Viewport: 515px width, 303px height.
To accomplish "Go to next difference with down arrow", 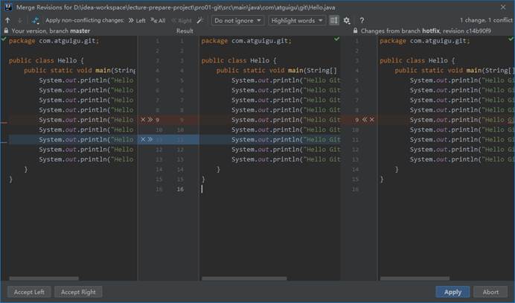I will click(x=19, y=21).
